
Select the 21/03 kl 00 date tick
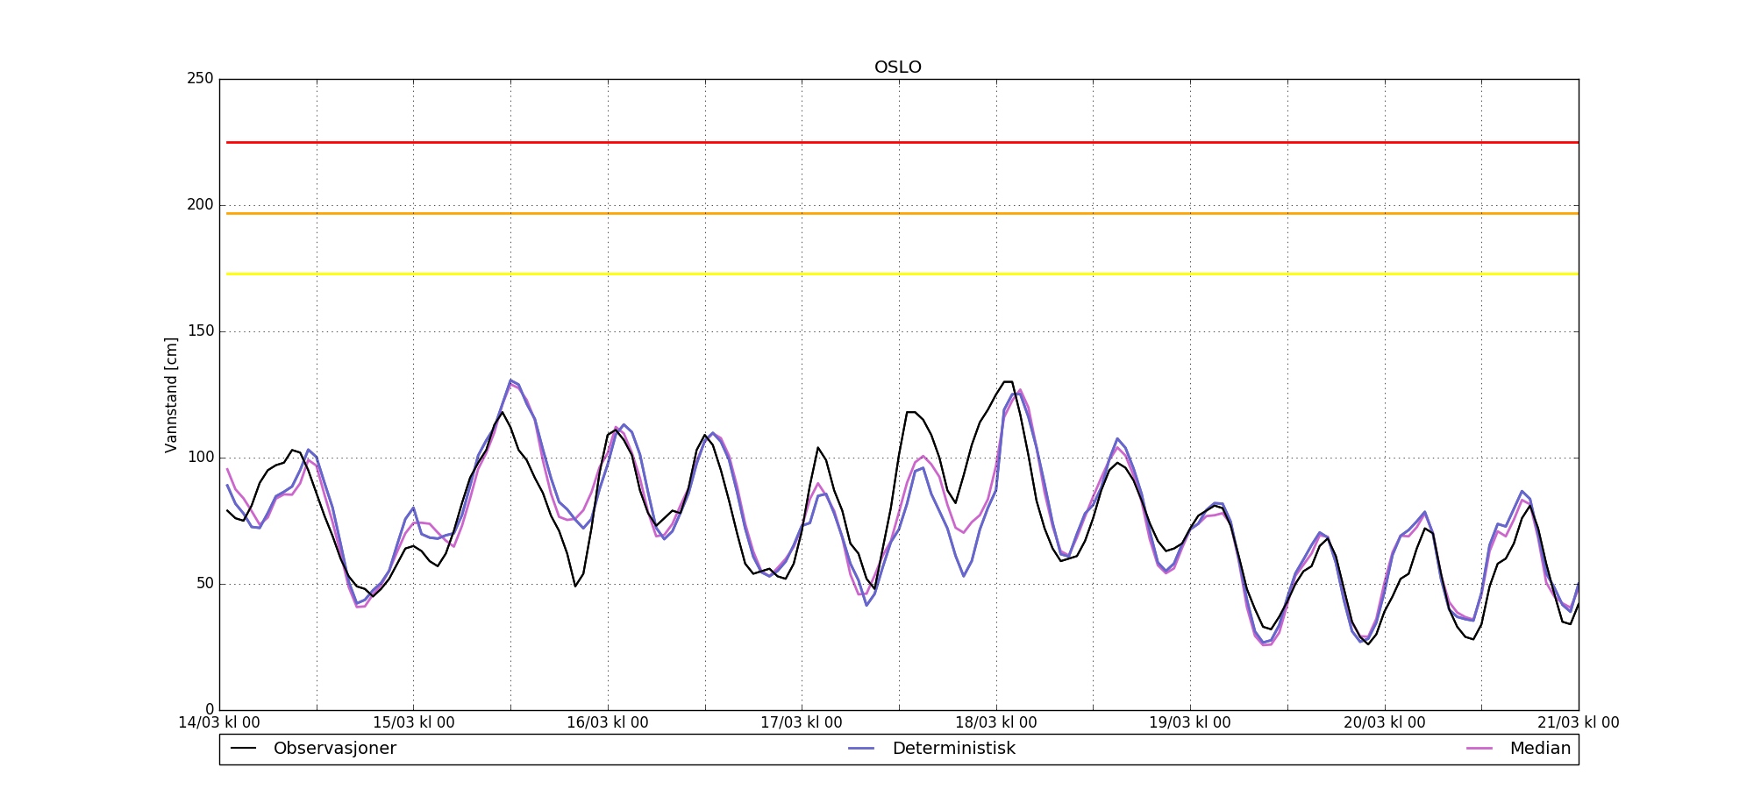(1578, 723)
